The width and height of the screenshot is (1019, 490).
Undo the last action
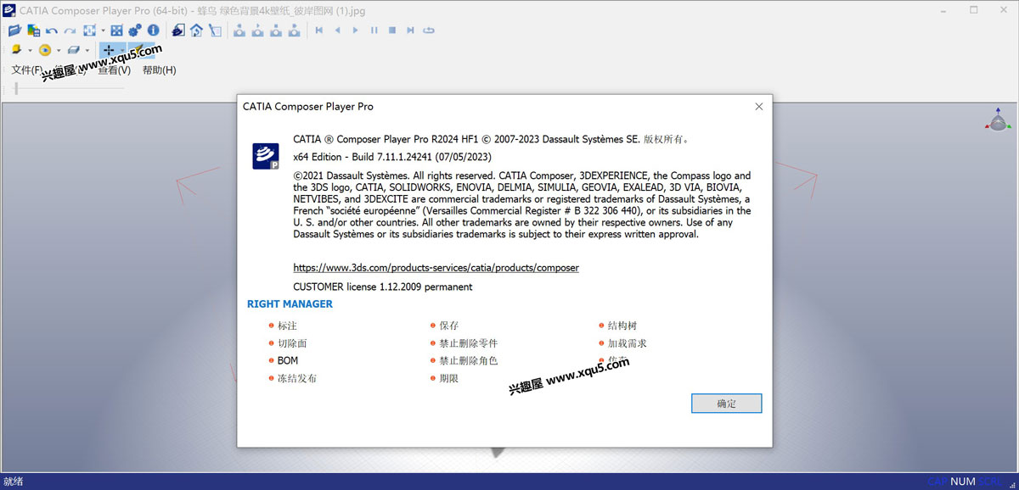click(x=52, y=31)
